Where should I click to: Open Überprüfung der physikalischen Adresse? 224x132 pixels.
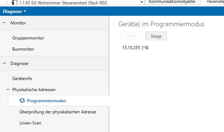point(57,112)
